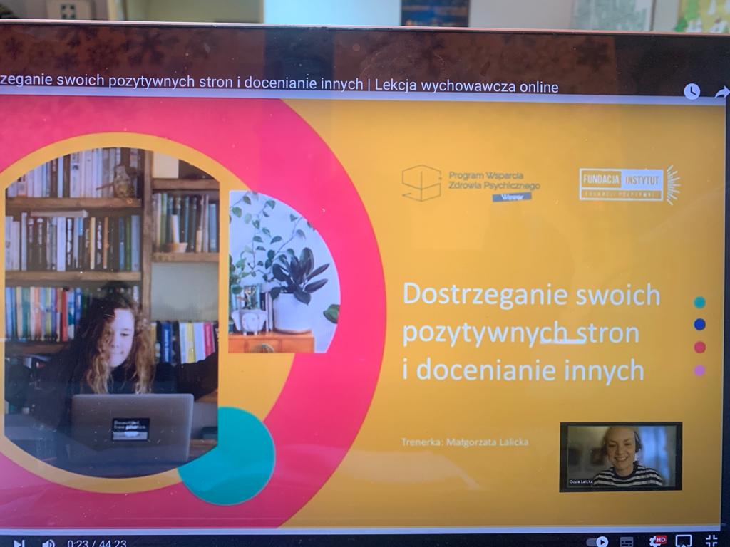The height and width of the screenshot is (547, 730).
Task: Click the "Trenerka: Małgorzata Lalicka" text
Action: pyautogui.click(x=464, y=442)
